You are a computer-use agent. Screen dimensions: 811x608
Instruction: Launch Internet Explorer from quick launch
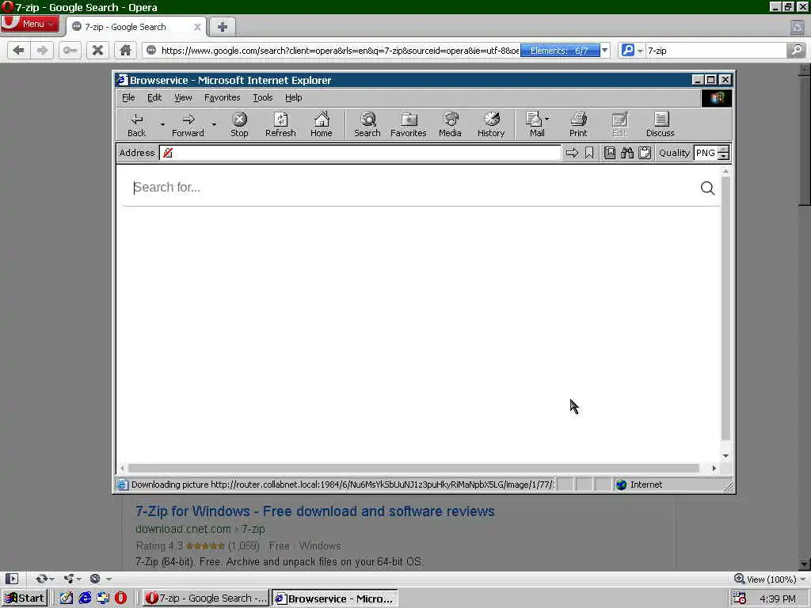point(85,598)
